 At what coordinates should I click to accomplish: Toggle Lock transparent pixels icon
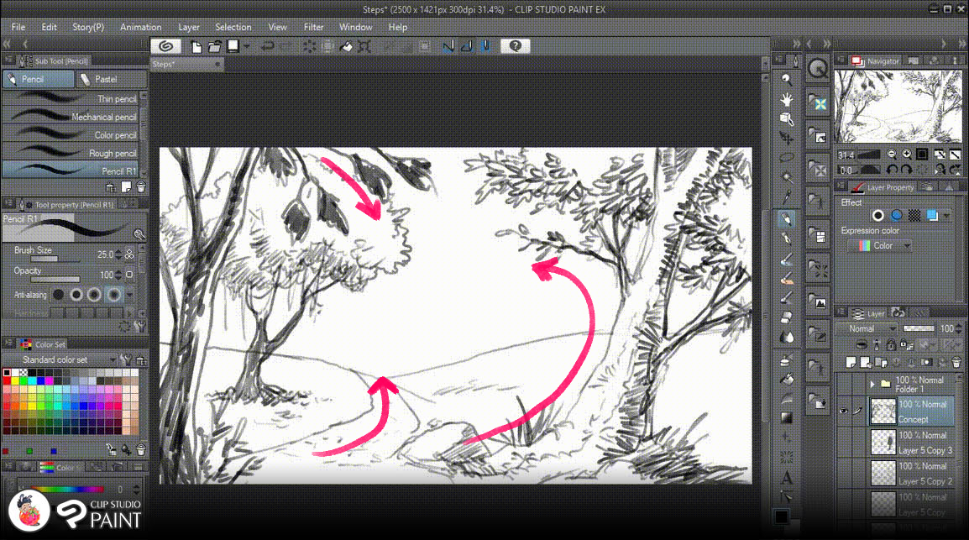tap(905, 345)
